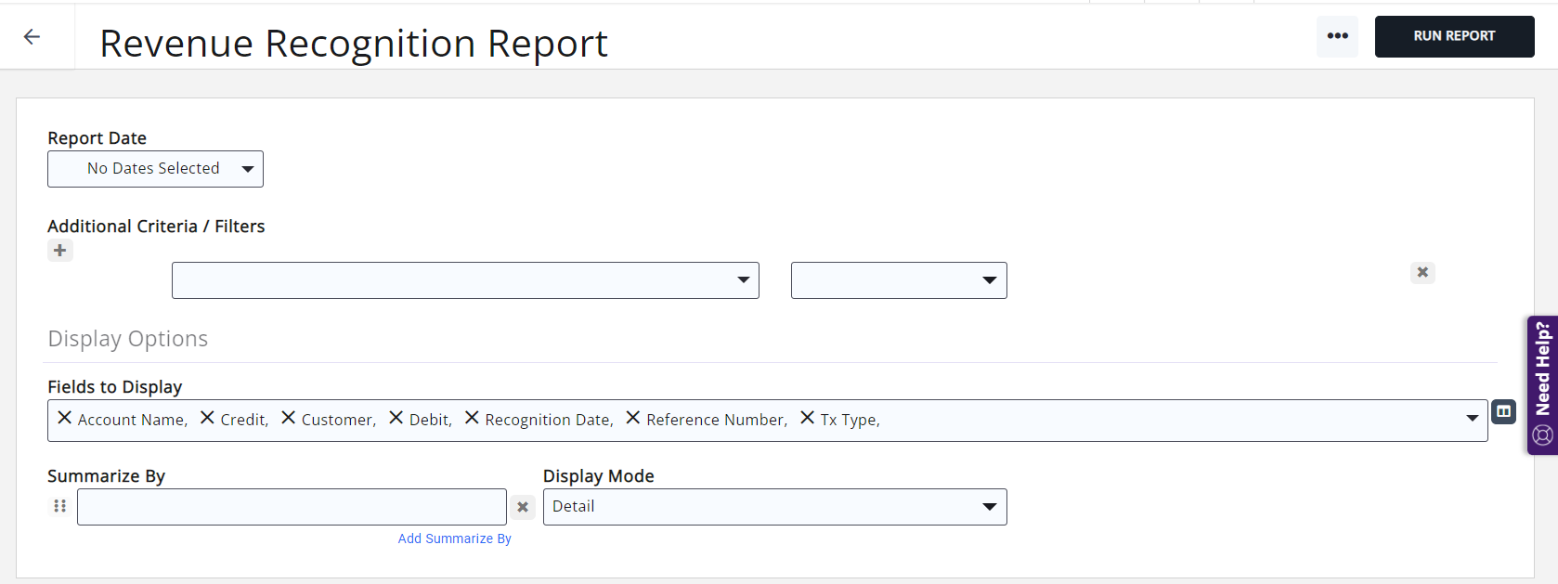
Task: Remove Tx Type from displayed fields
Action: [x=807, y=419]
